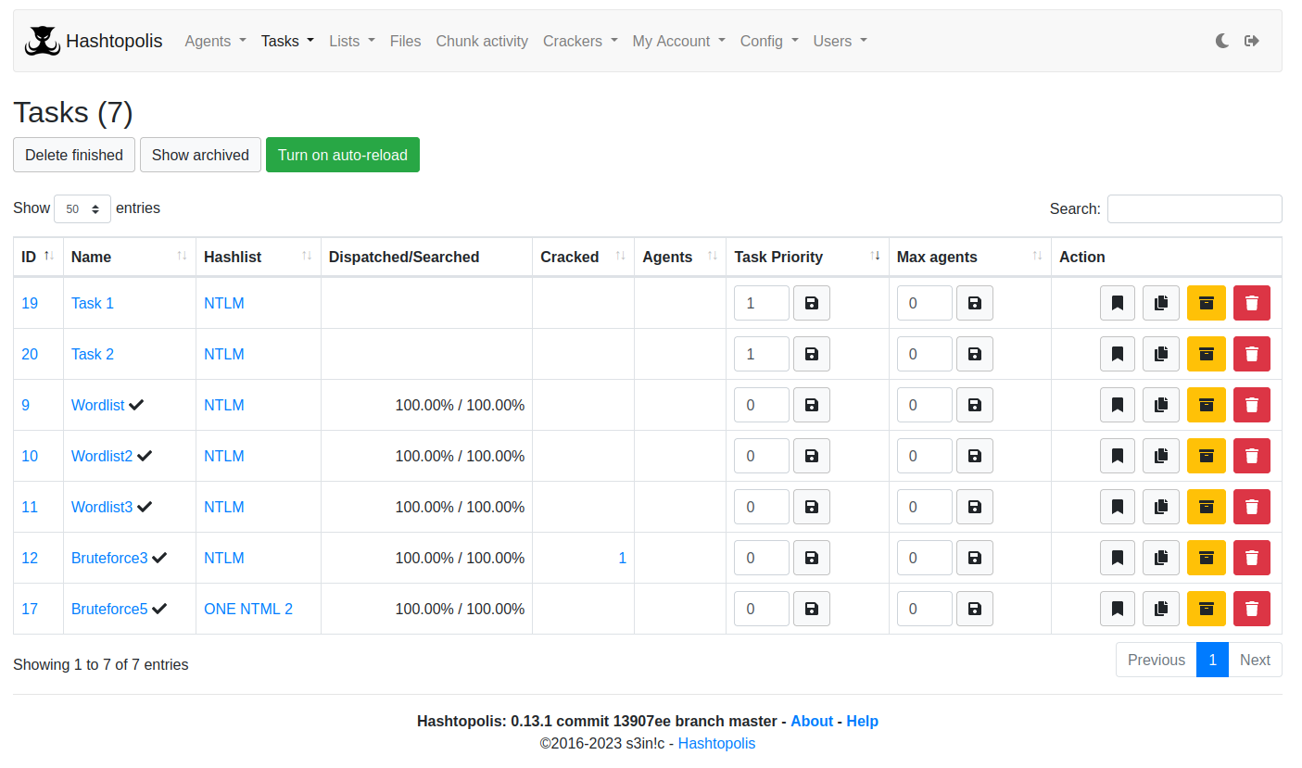
Task: Open Bruteforce3 task link
Action: tap(109, 558)
